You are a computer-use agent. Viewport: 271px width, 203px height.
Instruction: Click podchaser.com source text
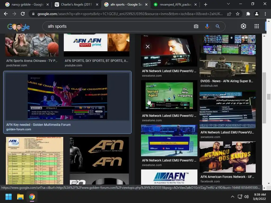[17, 66]
